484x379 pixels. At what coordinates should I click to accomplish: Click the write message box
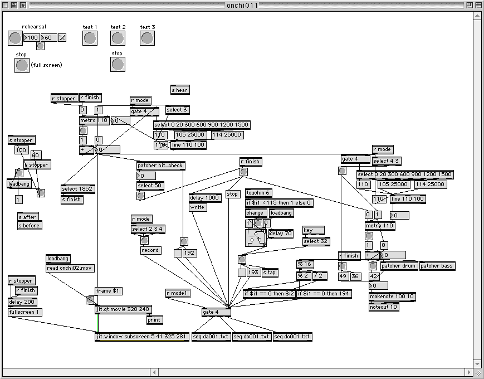pyautogui.click(x=198, y=207)
